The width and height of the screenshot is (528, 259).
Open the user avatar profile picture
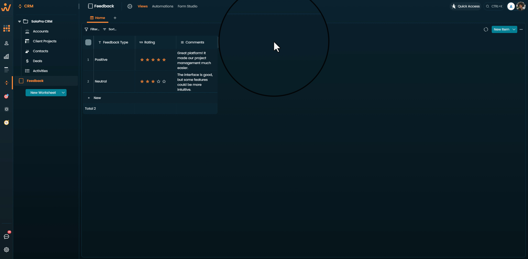tap(521, 6)
